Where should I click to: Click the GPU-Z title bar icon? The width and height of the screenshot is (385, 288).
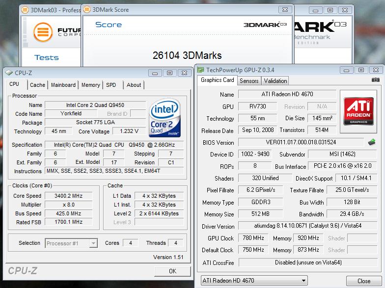point(200,70)
